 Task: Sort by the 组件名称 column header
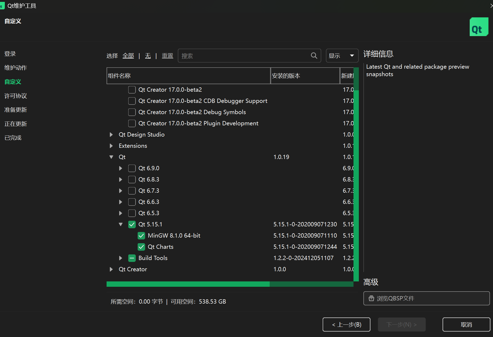[189, 76]
